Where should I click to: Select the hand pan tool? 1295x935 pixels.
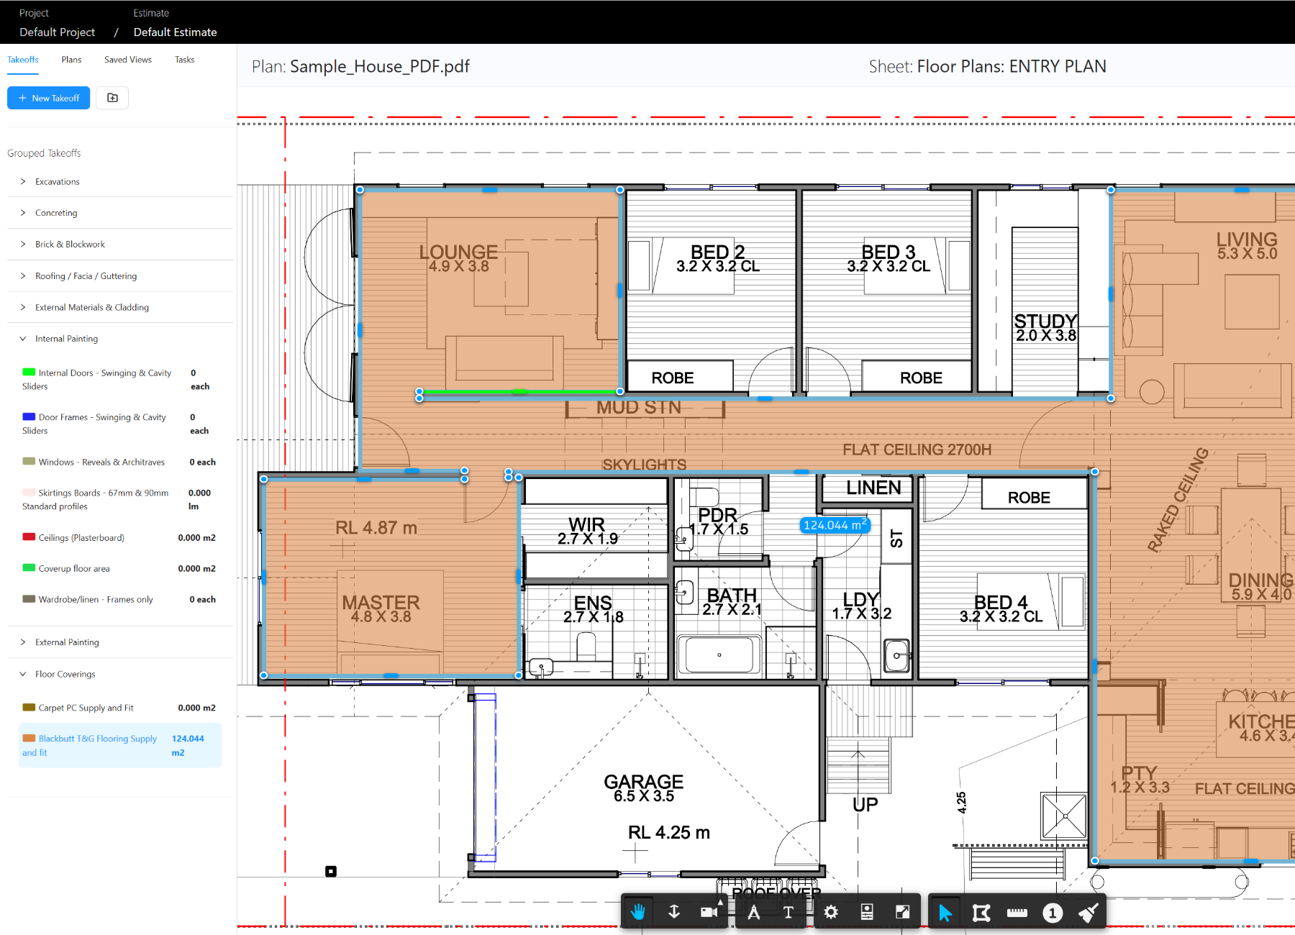[x=637, y=911]
